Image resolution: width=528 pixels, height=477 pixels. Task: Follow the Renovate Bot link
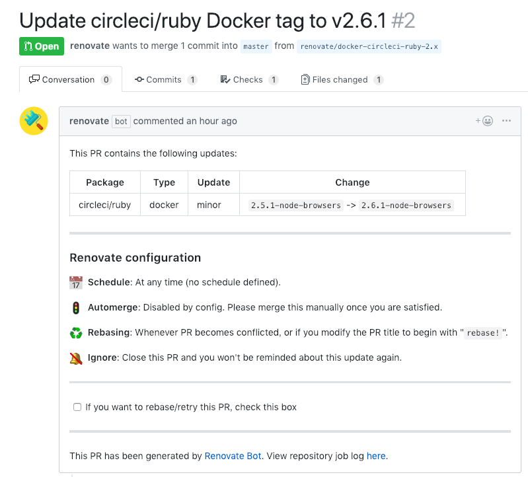pos(233,456)
